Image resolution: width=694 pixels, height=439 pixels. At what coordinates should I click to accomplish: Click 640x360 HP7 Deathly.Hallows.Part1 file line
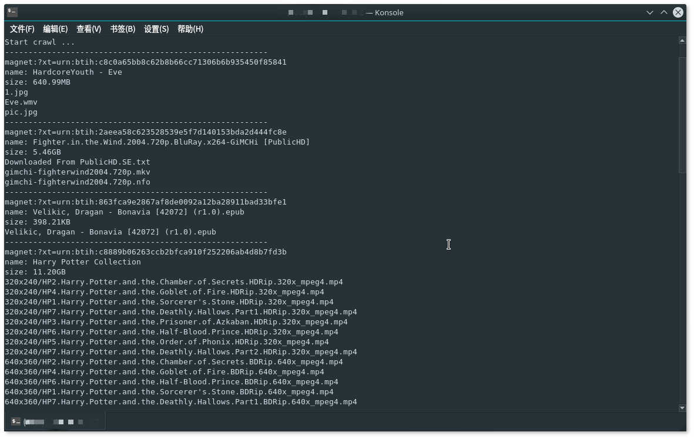tap(181, 402)
